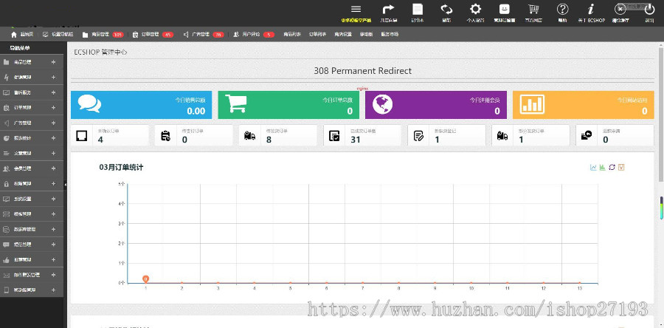The image size is (664, 328).
Task: Click the orange 0 marker on day 1
Action: (145, 279)
